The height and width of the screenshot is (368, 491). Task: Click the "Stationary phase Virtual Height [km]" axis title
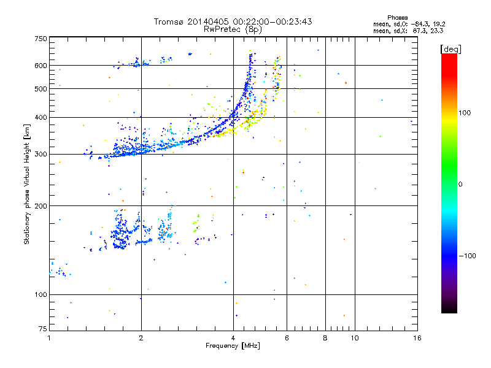tap(26, 184)
